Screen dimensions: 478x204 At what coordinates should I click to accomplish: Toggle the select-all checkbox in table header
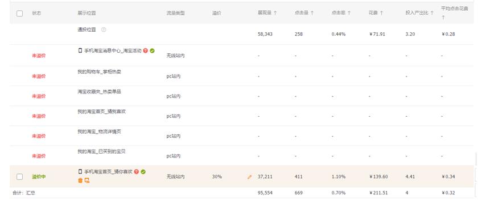(x=19, y=14)
